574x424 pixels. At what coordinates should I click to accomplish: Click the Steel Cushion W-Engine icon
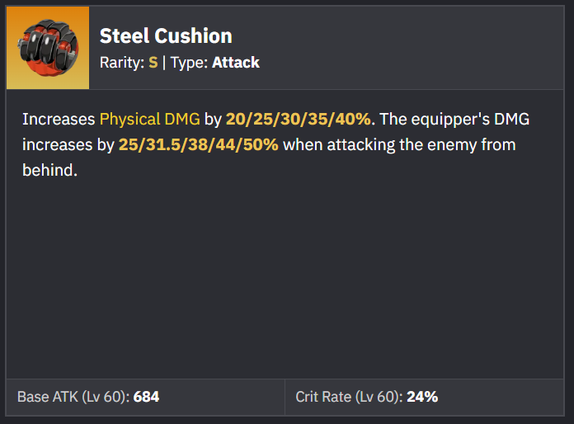tap(47, 48)
